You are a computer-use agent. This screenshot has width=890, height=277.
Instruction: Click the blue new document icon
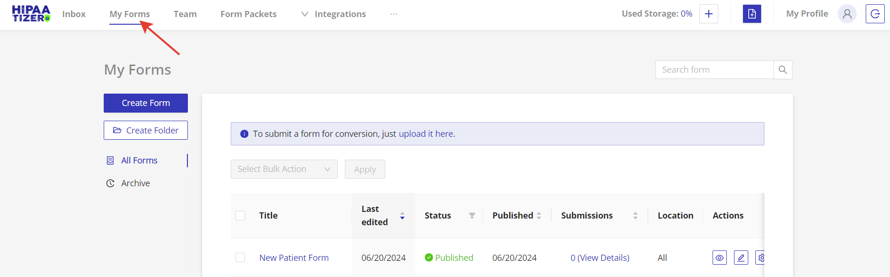[752, 14]
